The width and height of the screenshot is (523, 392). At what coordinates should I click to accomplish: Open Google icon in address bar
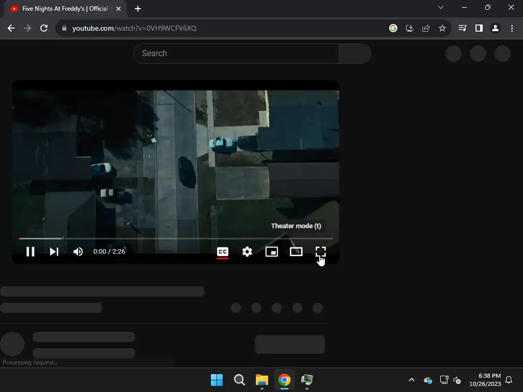coord(393,28)
